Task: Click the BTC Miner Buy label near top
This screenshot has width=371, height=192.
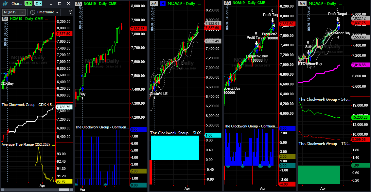Action: [x=338, y=33]
